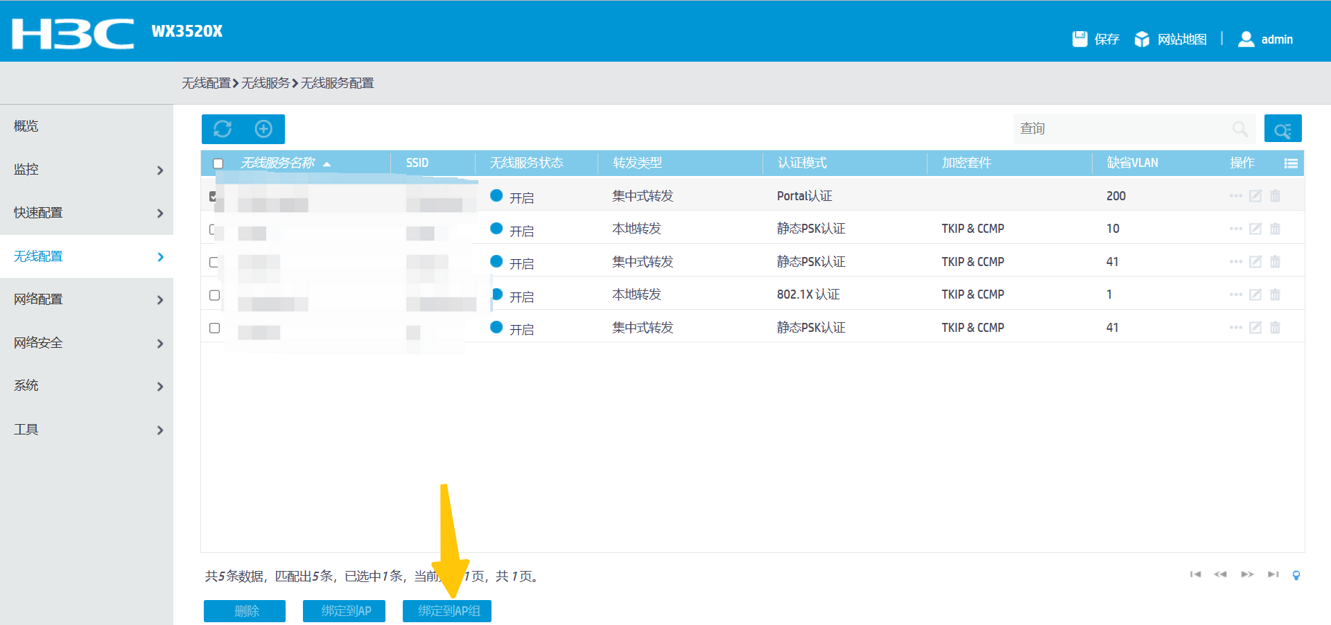Open 网络配置 in the sidebar
The height and width of the screenshot is (625, 1331).
click(x=87, y=299)
